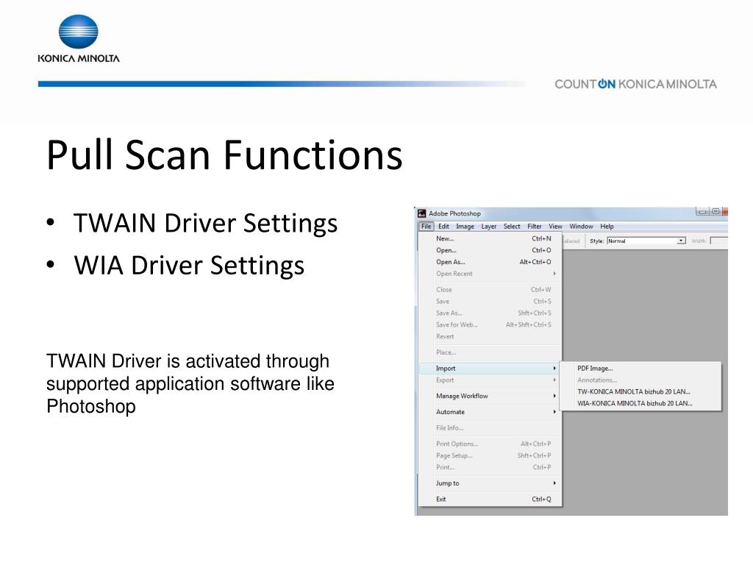The image size is (753, 565).
Task: Expand the Jump to submenu
Action: [490, 483]
